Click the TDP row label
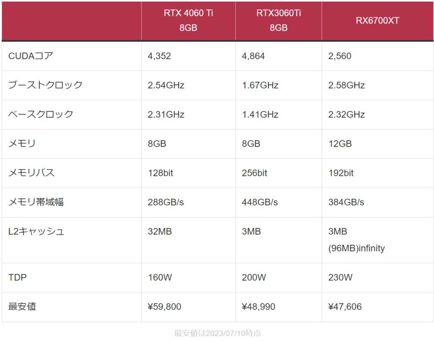Screen dimensions: 434x342 click(x=17, y=278)
